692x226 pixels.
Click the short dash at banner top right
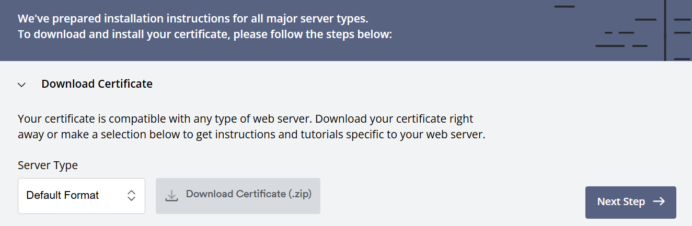coord(564,6)
